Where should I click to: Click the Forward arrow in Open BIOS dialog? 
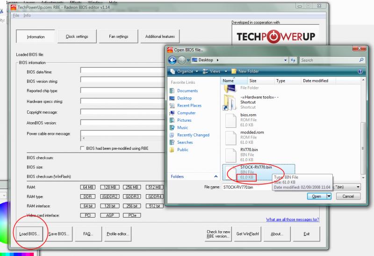pyautogui.click(x=182, y=60)
